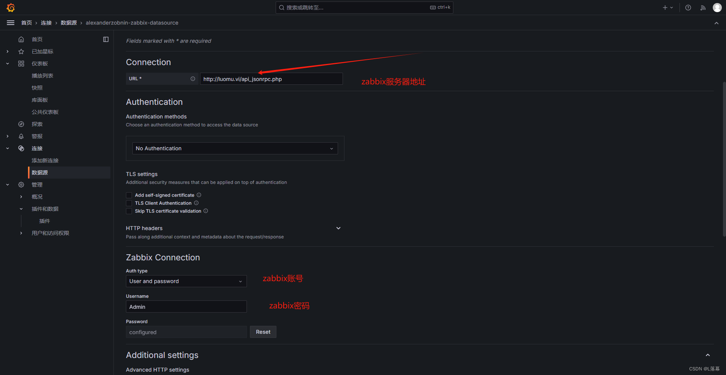
Task: Open the user profile avatar
Action: [717, 8]
